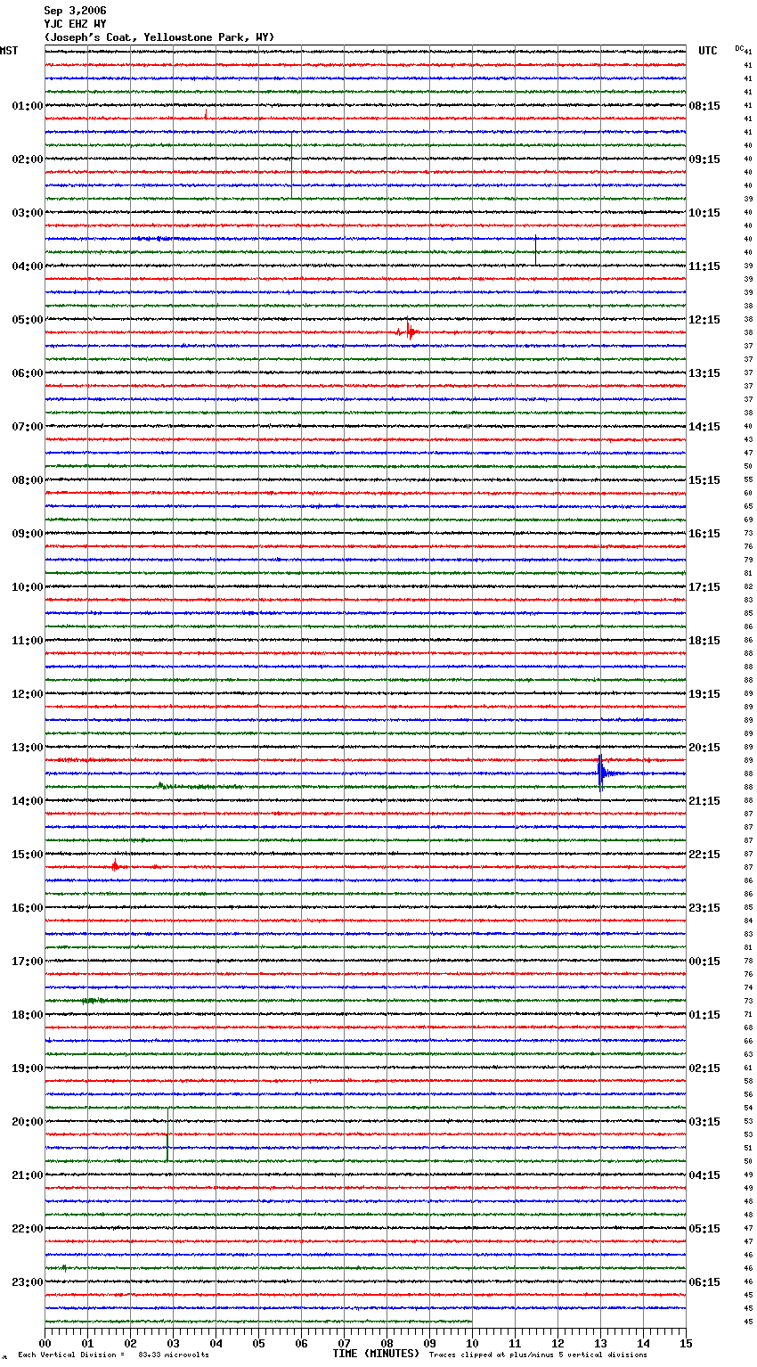Select the 09:00 MST time label
The height and width of the screenshot is (1367, 757).
28,534
